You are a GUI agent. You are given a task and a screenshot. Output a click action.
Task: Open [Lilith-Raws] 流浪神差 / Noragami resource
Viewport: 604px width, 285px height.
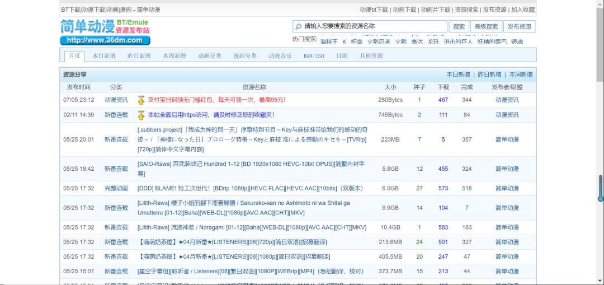click(x=252, y=227)
